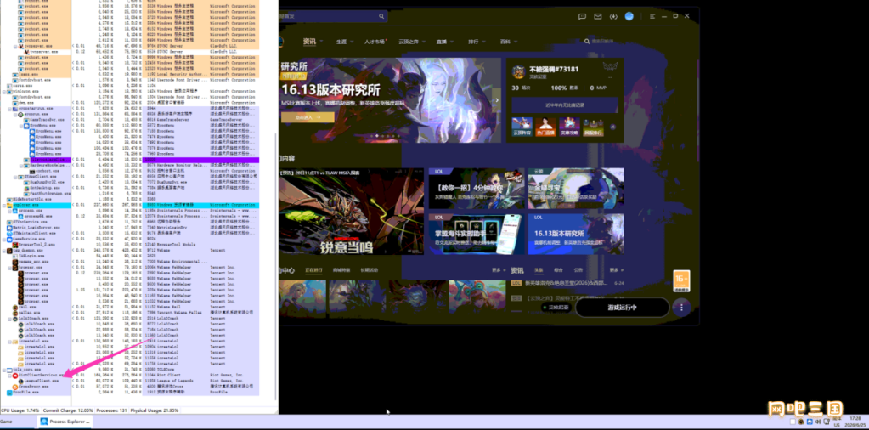
Task: Open the 排行 navigation tab
Action: pos(473,42)
